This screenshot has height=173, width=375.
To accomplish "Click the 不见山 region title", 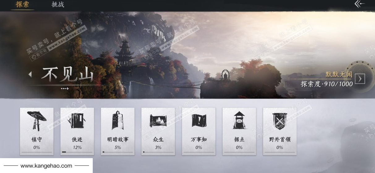I will 67,75.
